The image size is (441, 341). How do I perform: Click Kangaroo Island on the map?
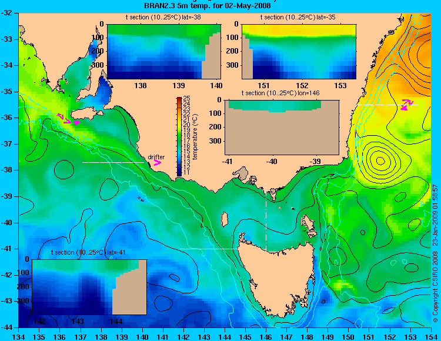pos(86,113)
